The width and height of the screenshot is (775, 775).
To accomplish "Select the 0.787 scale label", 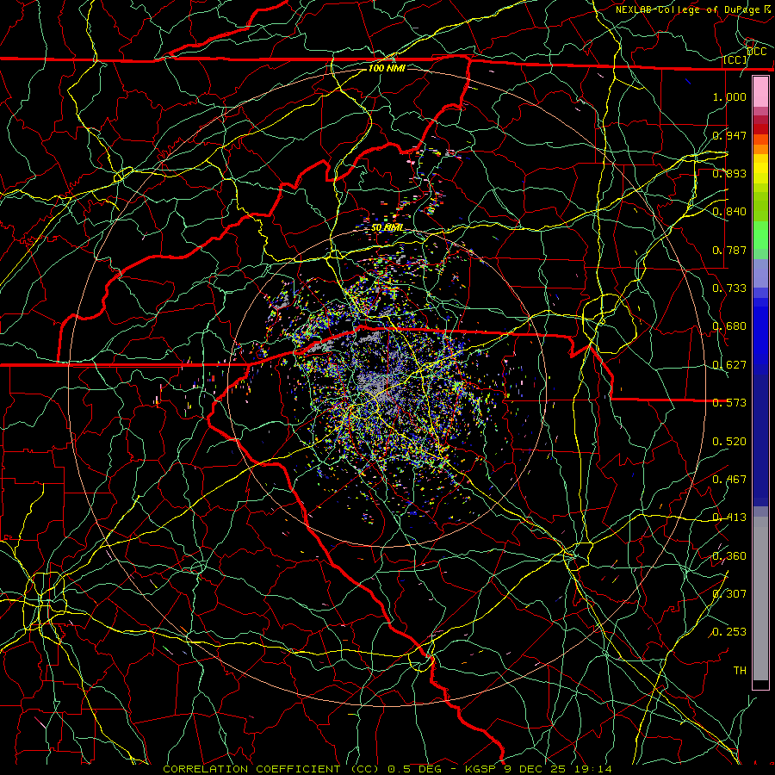I will pos(729,250).
